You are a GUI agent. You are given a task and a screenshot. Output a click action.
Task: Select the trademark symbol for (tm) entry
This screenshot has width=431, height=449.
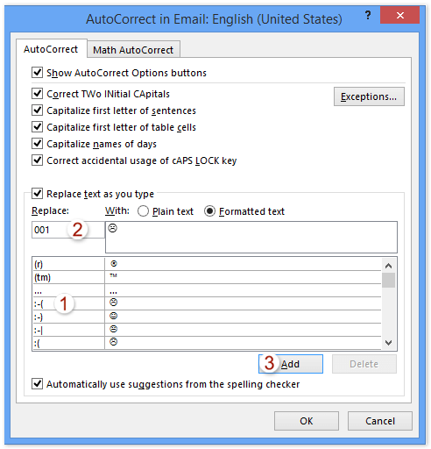pyautogui.click(x=113, y=275)
